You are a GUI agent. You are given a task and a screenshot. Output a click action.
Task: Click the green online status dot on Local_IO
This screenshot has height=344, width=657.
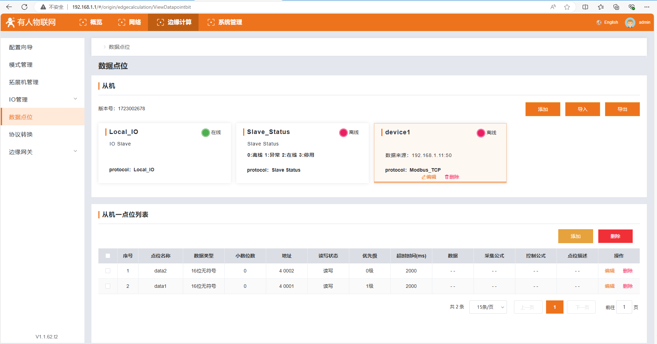point(206,133)
